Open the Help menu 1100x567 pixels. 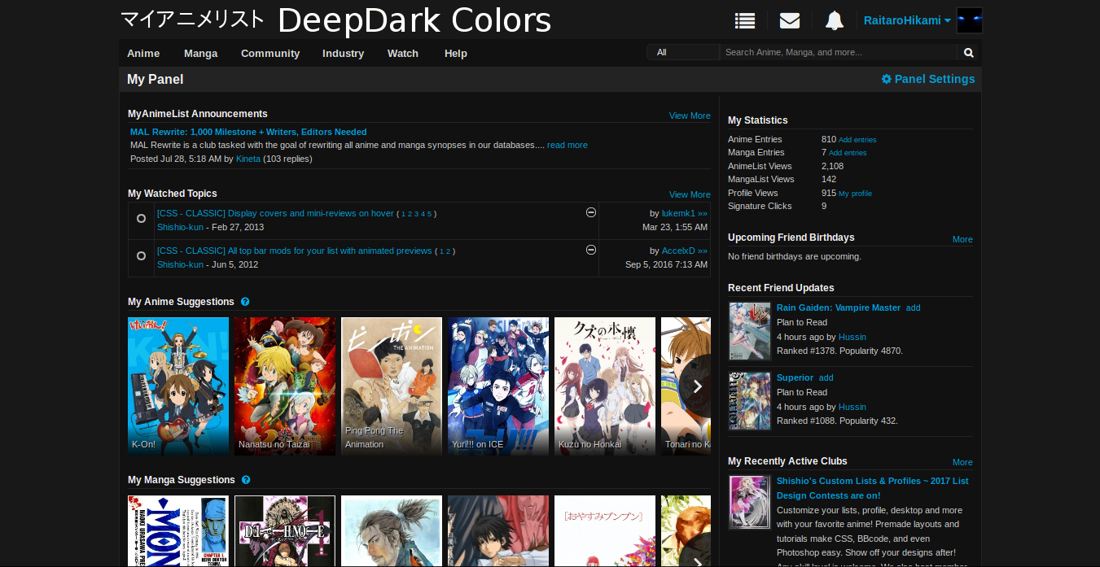456,53
